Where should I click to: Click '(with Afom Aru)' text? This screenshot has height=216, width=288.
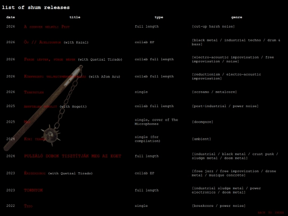[105, 77]
